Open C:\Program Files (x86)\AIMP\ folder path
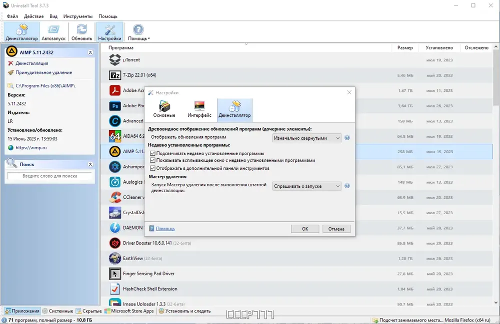This screenshot has height=324, width=500. click(x=45, y=86)
